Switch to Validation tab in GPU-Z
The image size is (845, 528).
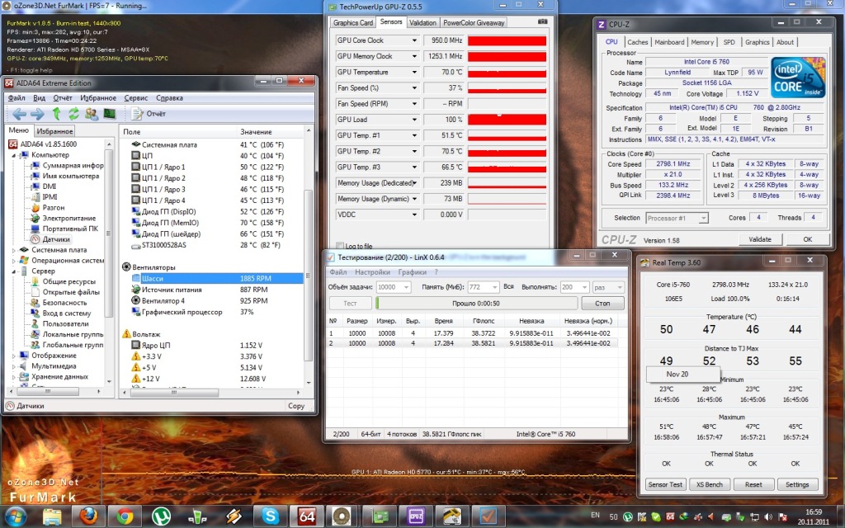coord(422,22)
